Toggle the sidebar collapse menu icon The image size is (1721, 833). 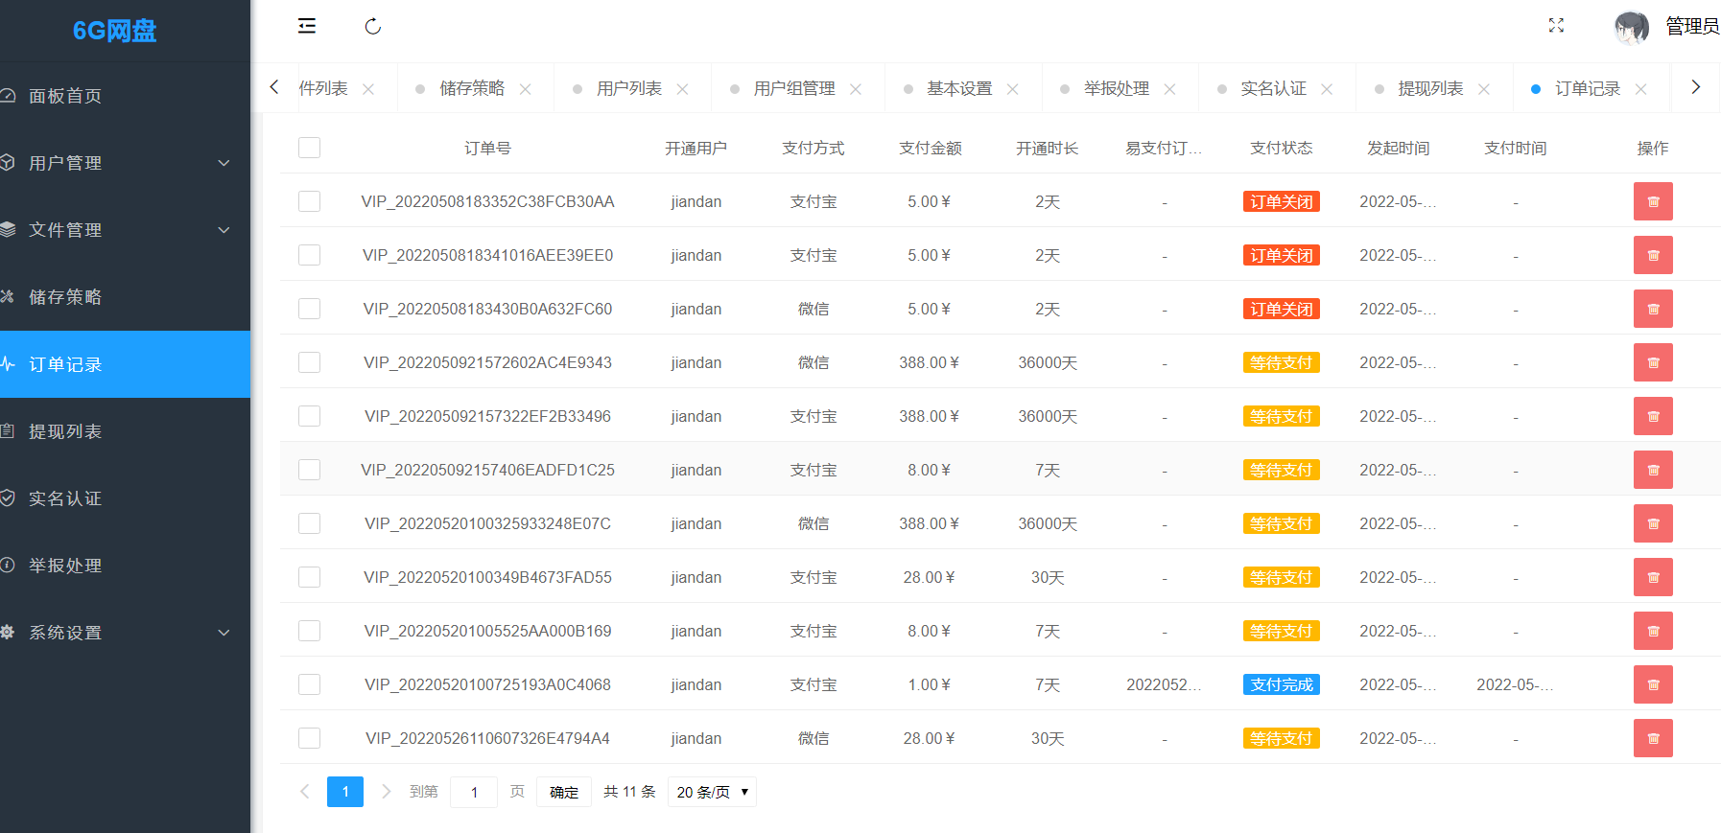[307, 26]
